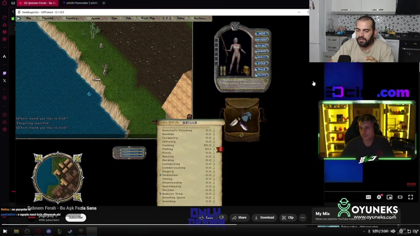Click the red flag beside Fishing skill
The width and height of the screenshot is (420, 236).
tap(220, 149)
